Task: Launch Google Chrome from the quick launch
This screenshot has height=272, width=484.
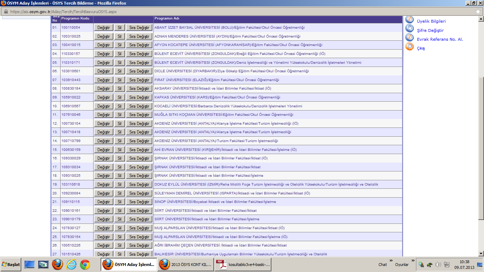Action: coord(85,265)
